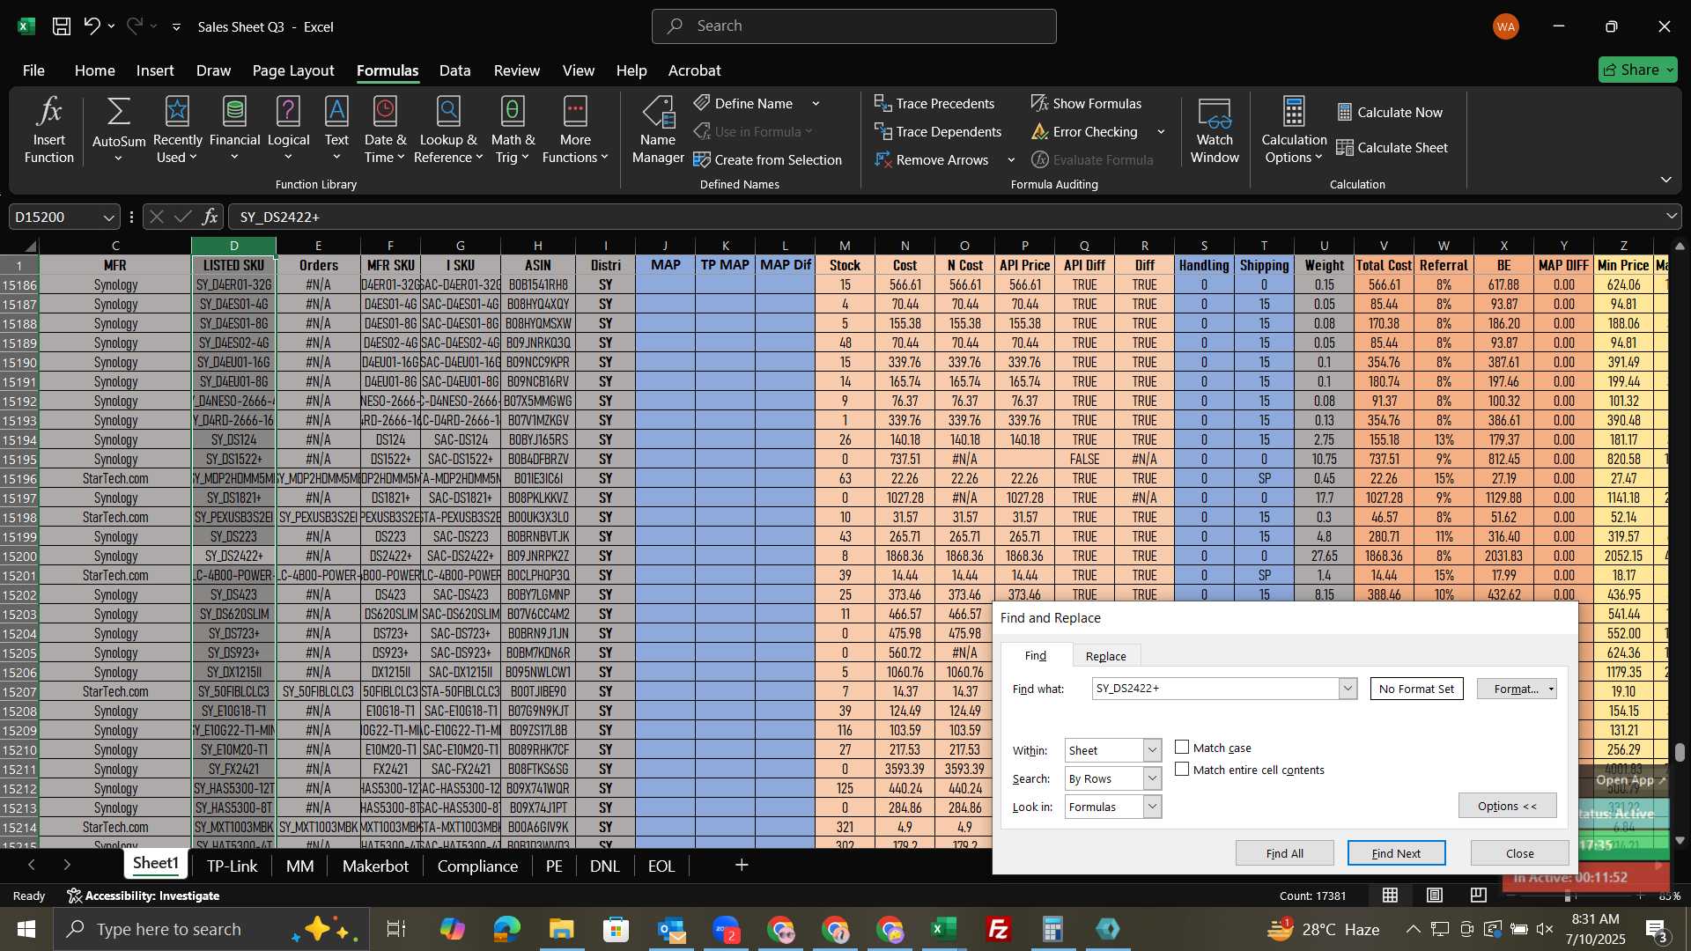Open the Name Manager
The width and height of the screenshot is (1691, 951).
tap(658, 131)
